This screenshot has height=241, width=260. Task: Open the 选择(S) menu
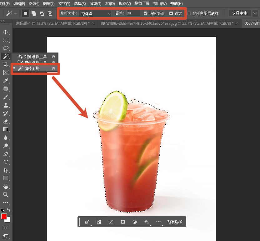80,4
